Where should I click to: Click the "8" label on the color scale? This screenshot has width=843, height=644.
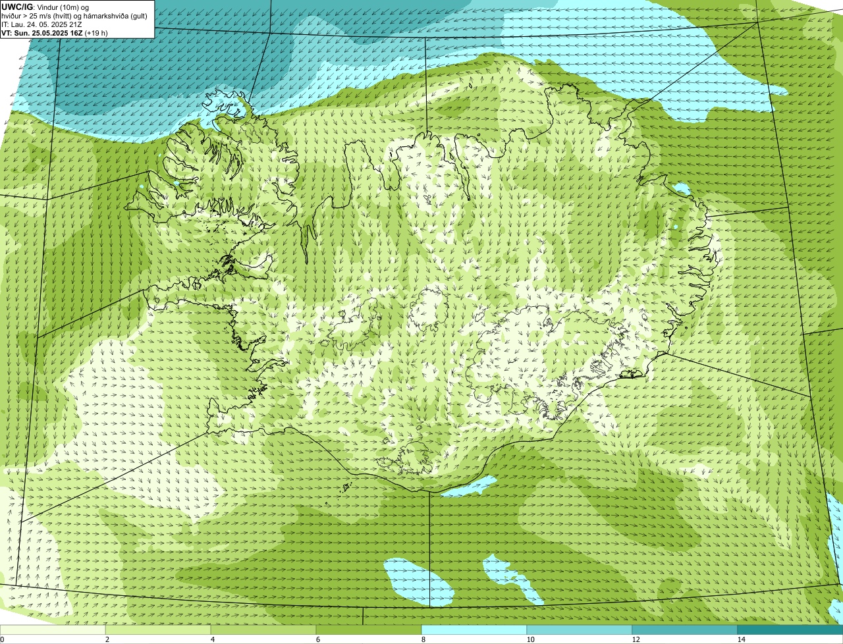(423, 639)
